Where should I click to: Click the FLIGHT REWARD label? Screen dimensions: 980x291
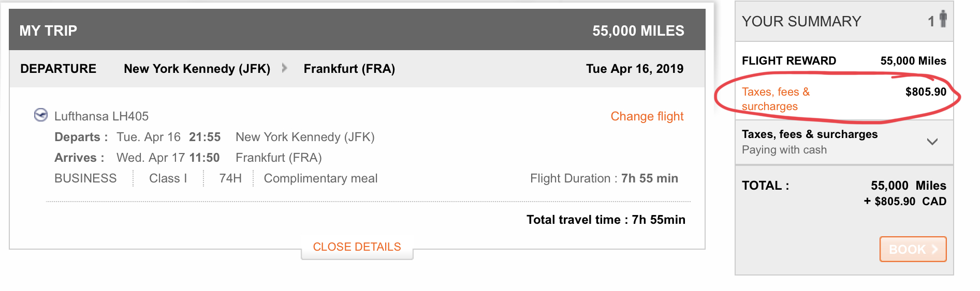(789, 60)
